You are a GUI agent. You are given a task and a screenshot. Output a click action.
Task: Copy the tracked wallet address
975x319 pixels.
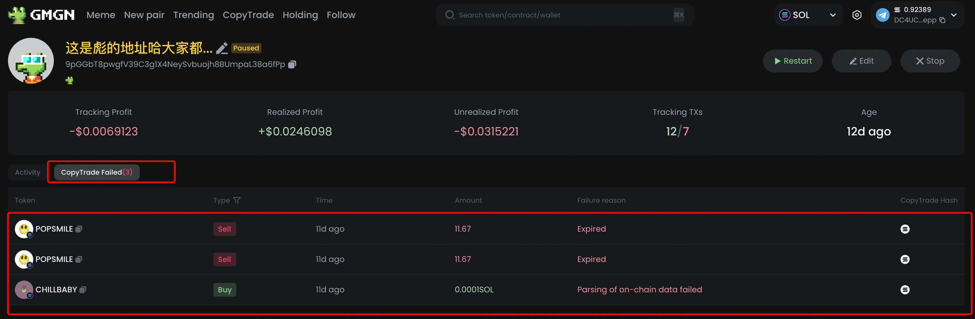(292, 64)
